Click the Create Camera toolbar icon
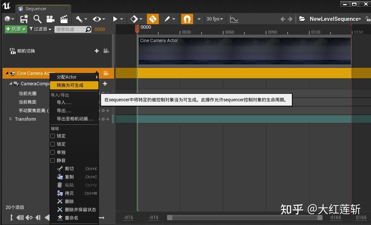This screenshot has width=371, height=225. coord(50,18)
